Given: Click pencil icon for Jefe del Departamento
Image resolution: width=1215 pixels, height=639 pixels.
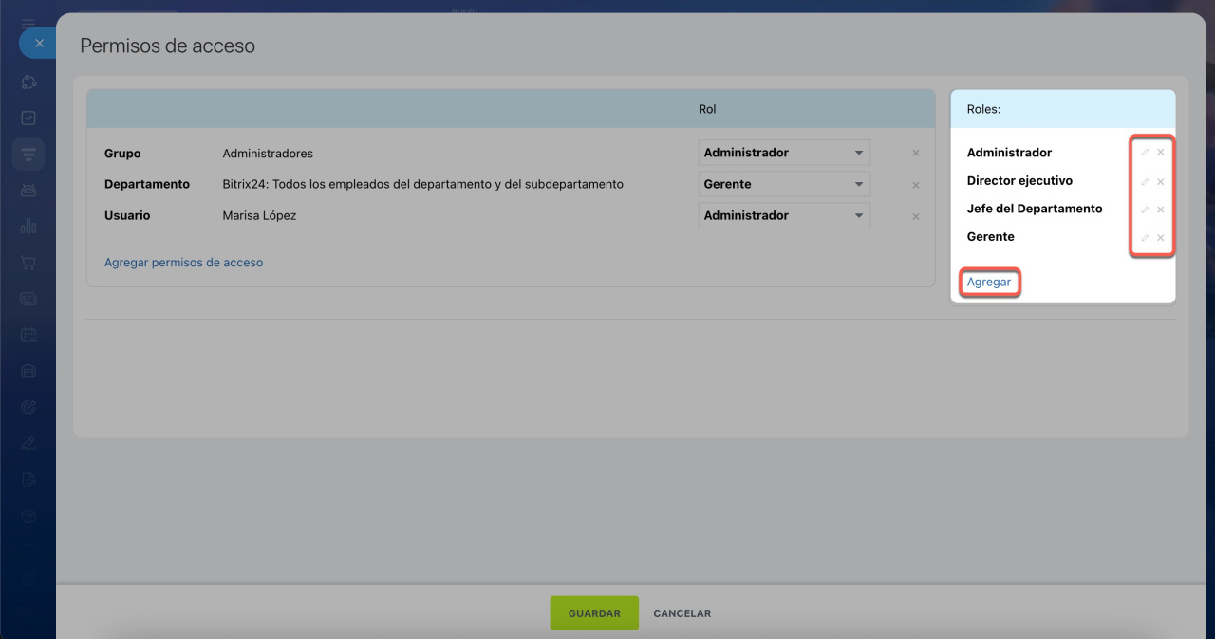Looking at the screenshot, I should [x=1145, y=210].
